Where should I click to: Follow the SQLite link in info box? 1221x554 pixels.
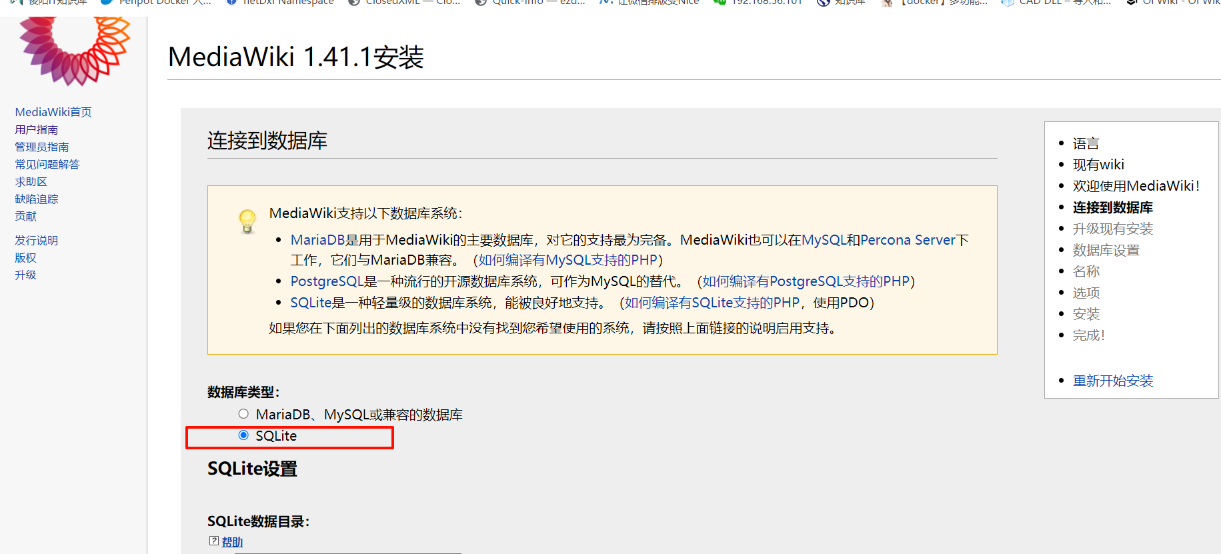pos(311,303)
